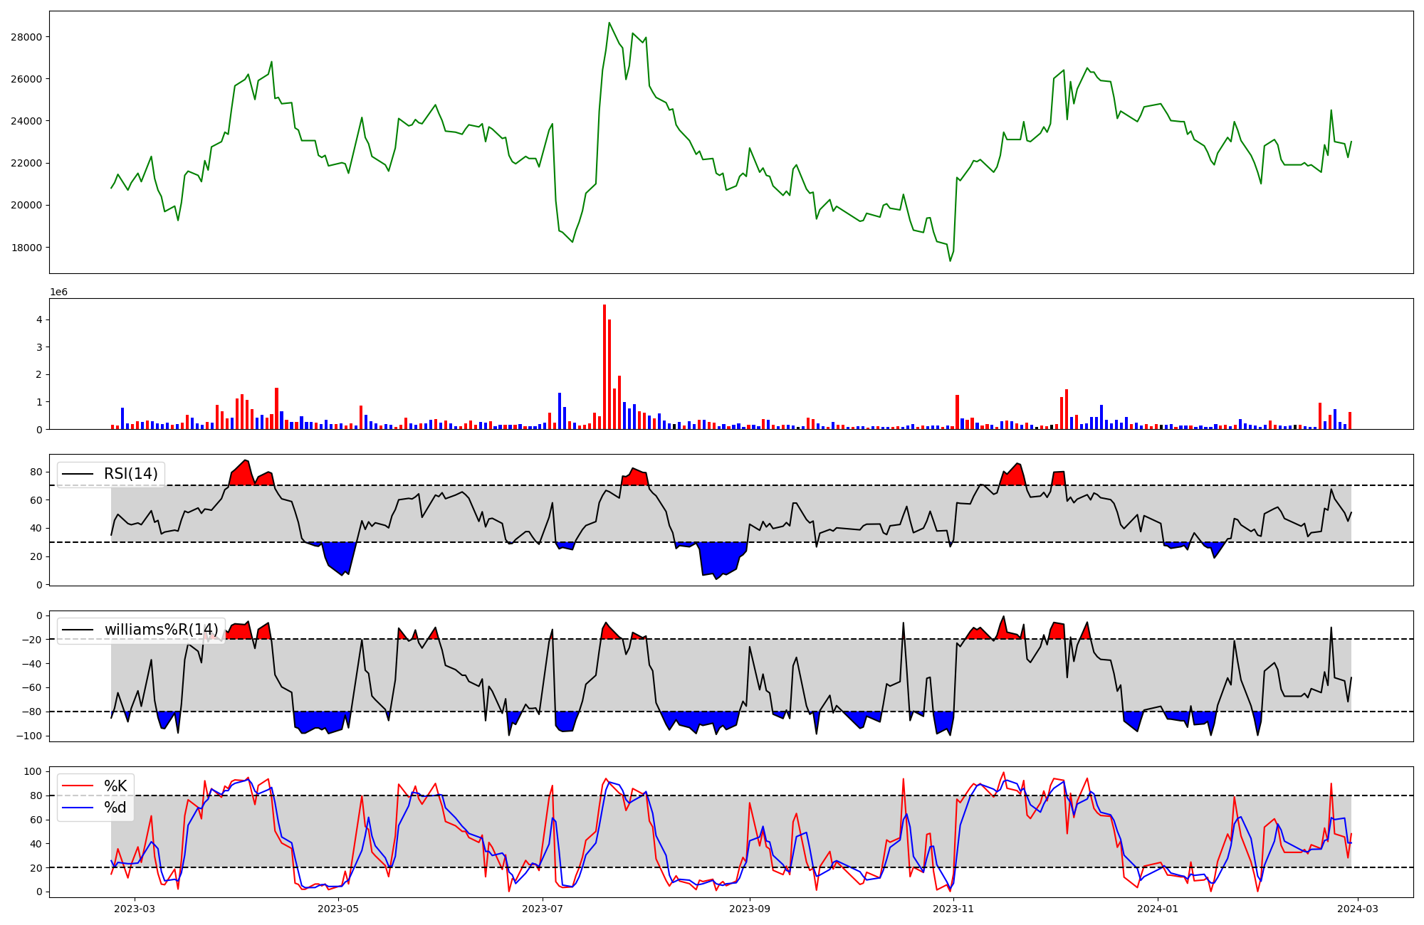Click the %K legend text
Viewport: 1424px width, 925px height.
coord(115,786)
